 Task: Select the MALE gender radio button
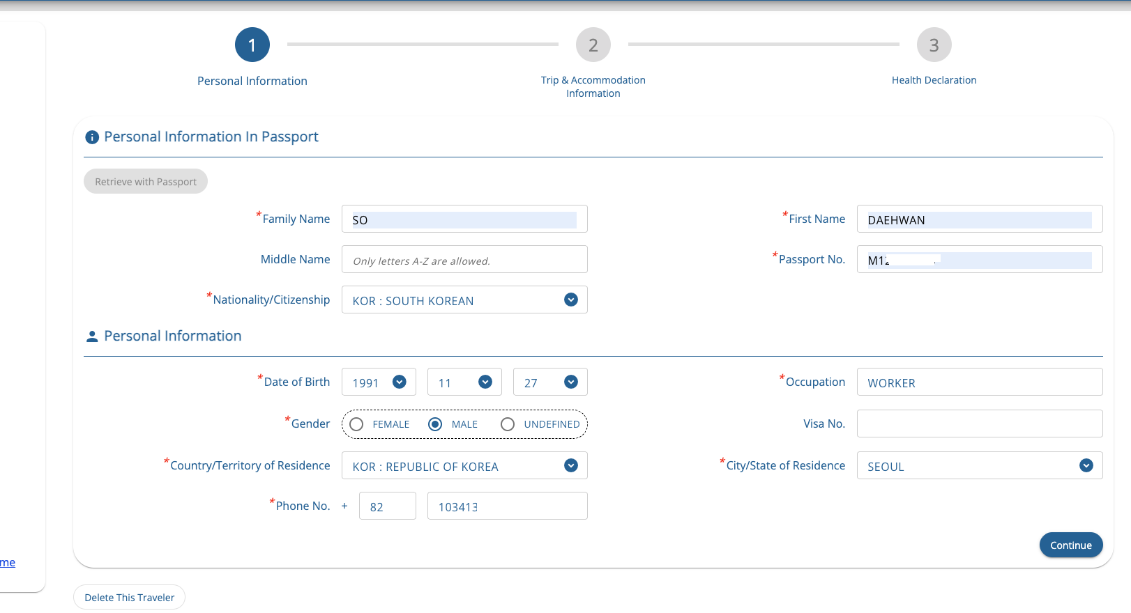tap(435, 424)
